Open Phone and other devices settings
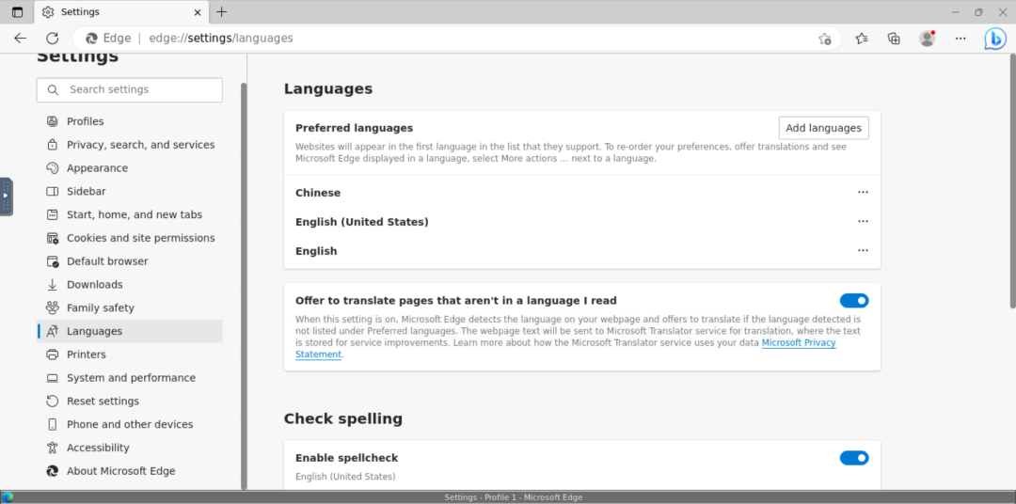 pyautogui.click(x=130, y=424)
